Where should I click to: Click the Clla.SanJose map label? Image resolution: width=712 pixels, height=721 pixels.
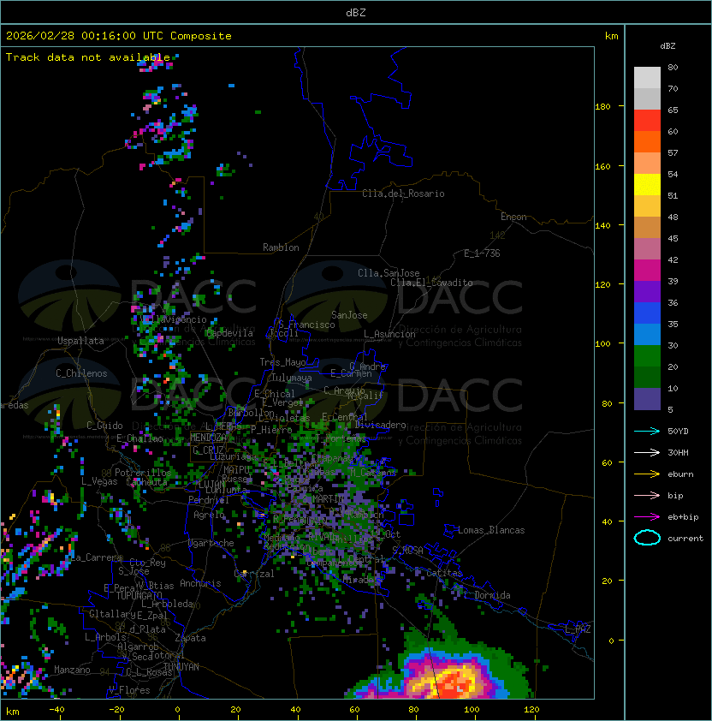389,273
